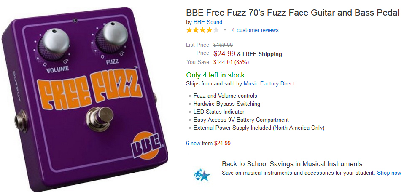Screen dimensions: 404x192
Task: Open the 4 customer reviews link
Action: (x=255, y=30)
